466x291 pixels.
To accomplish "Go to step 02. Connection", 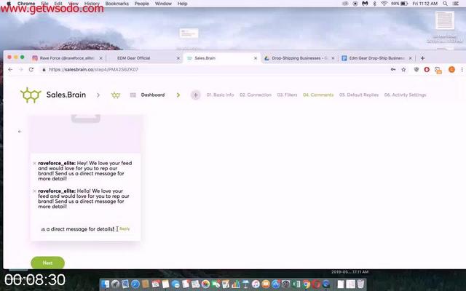I will coord(256,95).
